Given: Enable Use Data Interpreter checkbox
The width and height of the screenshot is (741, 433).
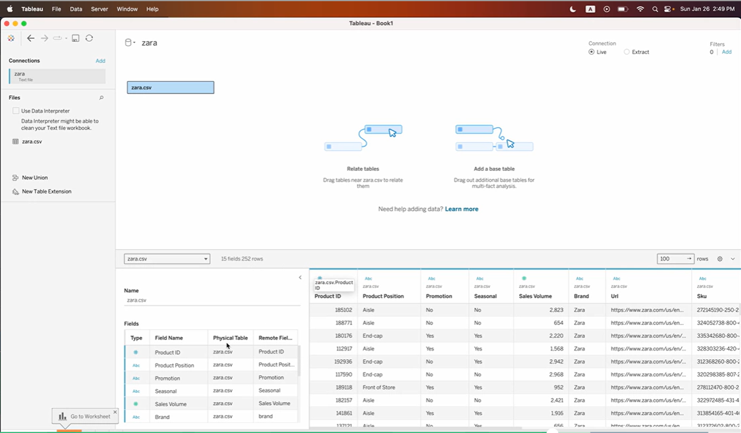Looking at the screenshot, I should tap(16, 111).
